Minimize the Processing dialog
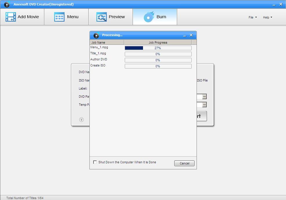 (x=185, y=35)
